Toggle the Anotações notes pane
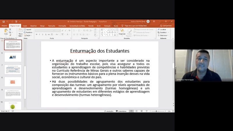Viewport: 233px width, 131px height. 109,111
